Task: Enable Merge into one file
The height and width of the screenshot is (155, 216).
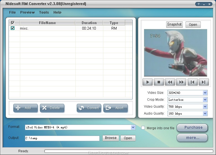Action: coord(143,128)
